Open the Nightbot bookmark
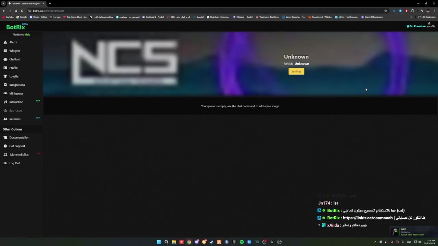This screenshot has width=438, height=246. coord(218,17)
